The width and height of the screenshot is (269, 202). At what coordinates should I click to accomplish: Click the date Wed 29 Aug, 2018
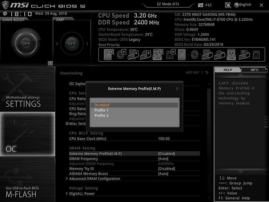tap(51, 13)
